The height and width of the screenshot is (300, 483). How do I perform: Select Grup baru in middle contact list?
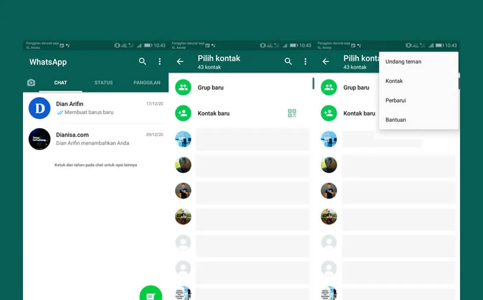(x=211, y=88)
